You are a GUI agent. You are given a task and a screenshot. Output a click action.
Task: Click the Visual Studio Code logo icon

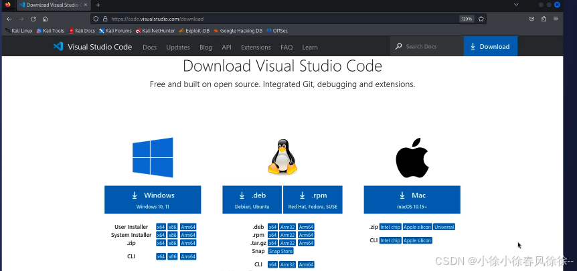click(x=58, y=47)
